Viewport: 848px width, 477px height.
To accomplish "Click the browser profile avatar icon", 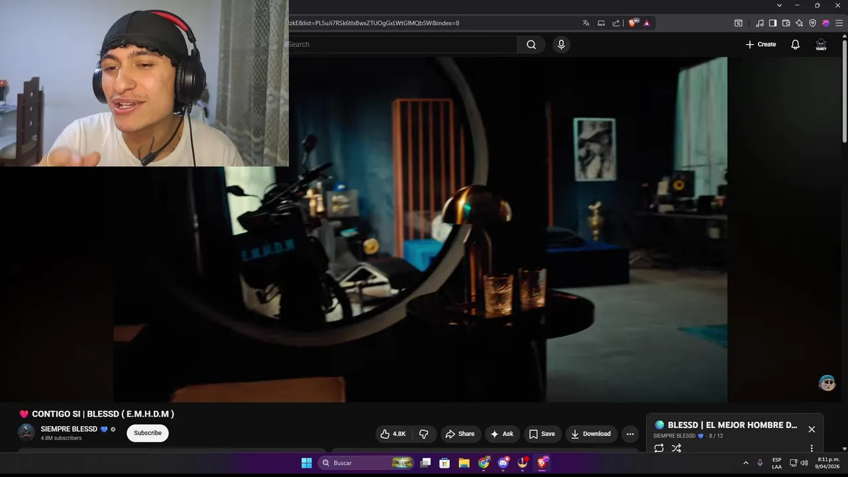I will point(825,23).
